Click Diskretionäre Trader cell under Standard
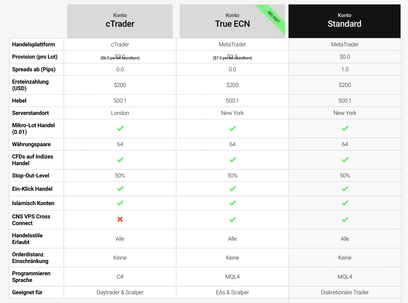The image size is (408, 303). pyautogui.click(x=345, y=292)
